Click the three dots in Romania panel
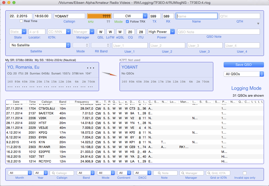269x186 pixels. [90, 68]
